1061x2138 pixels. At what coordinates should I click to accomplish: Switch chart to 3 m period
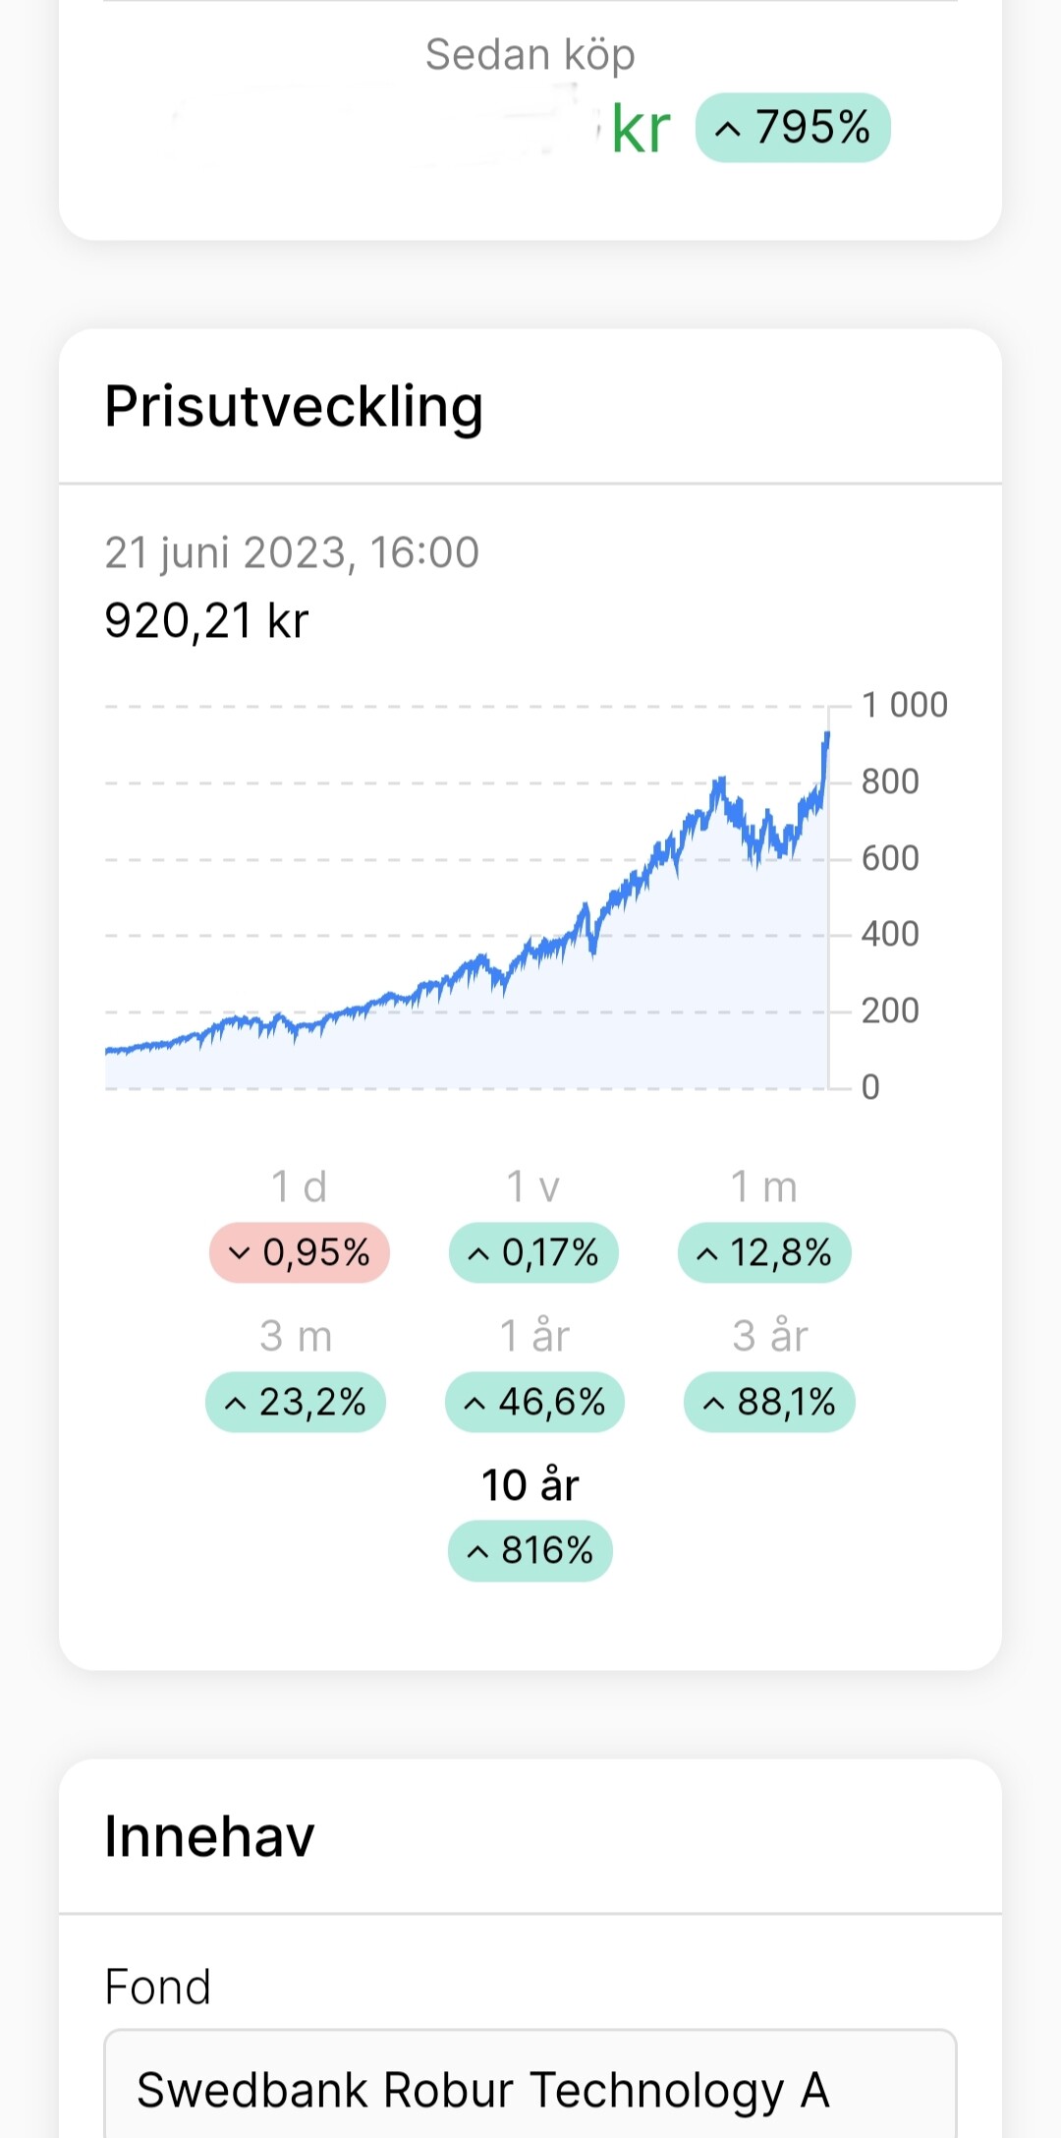[296, 1337]
